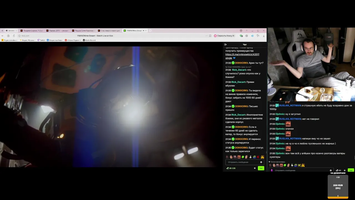The height and width of the screenshot is (200, 355).
Task: Open Яндекс Музыка bookmark
Action: point(28,40)
